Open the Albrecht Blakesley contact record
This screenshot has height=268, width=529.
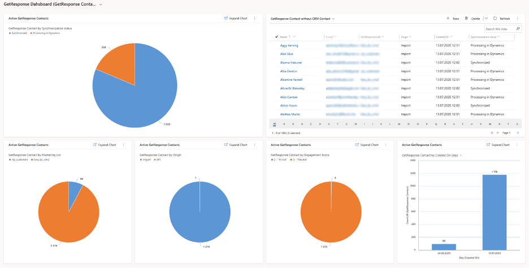[292, 88]
